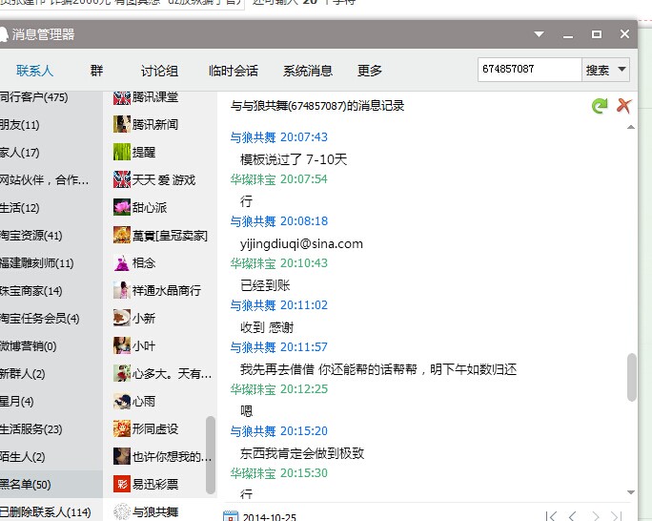Click the green refresh arrow icon
This screenshot has height=521, width=652.
point(600,106)
